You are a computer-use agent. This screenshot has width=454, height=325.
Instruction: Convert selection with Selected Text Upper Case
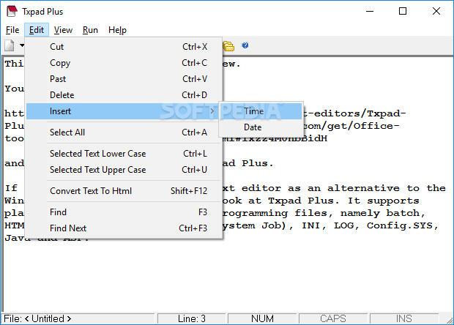click(124, 170)
